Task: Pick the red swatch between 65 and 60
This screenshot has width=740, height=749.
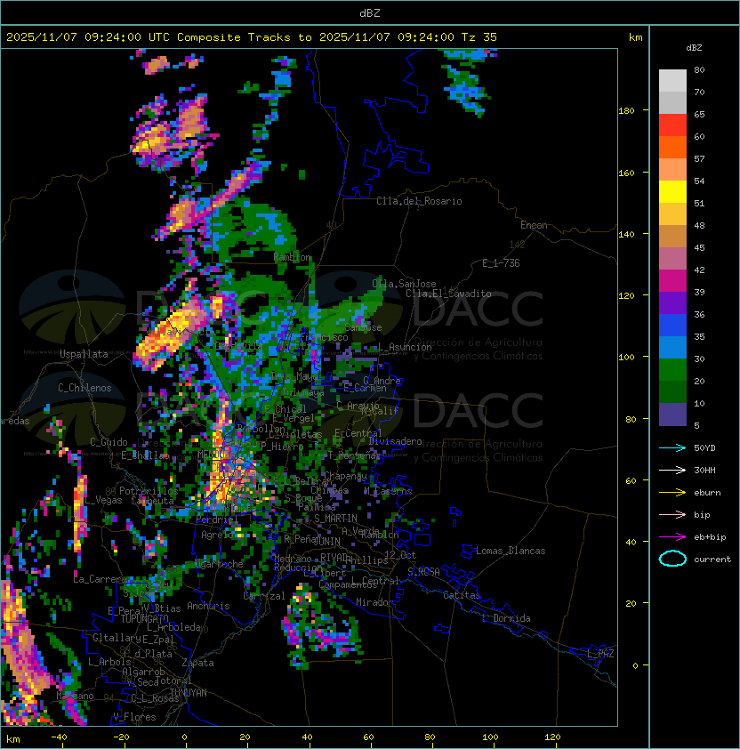Action: [x=672, y=125]
